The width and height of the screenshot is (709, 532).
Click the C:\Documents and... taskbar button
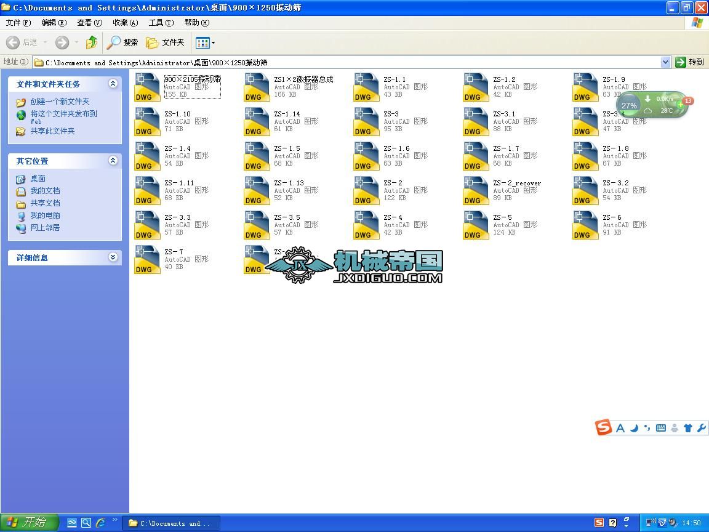[172, 523]
